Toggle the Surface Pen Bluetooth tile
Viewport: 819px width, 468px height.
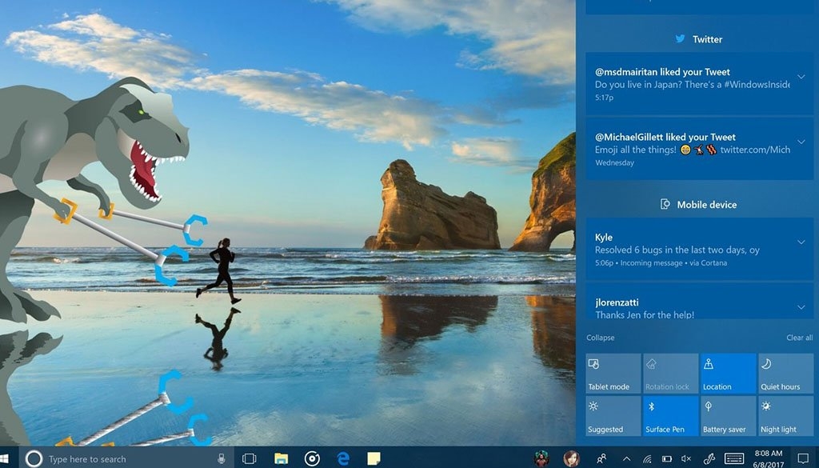point(671,416)
